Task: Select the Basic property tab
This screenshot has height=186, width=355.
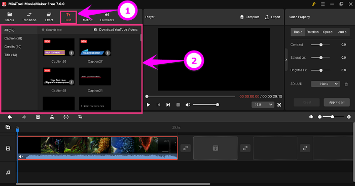Action: [298, 32]
